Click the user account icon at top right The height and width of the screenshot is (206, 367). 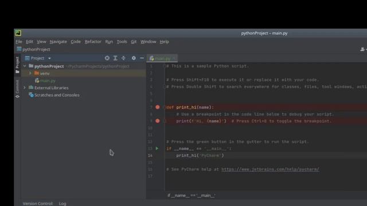[362, 49]
